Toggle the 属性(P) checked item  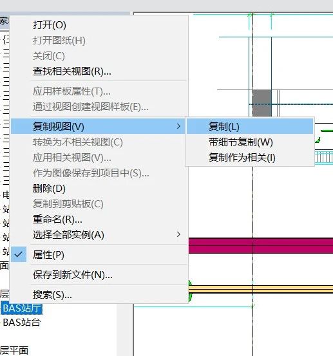tap(99, 254)
